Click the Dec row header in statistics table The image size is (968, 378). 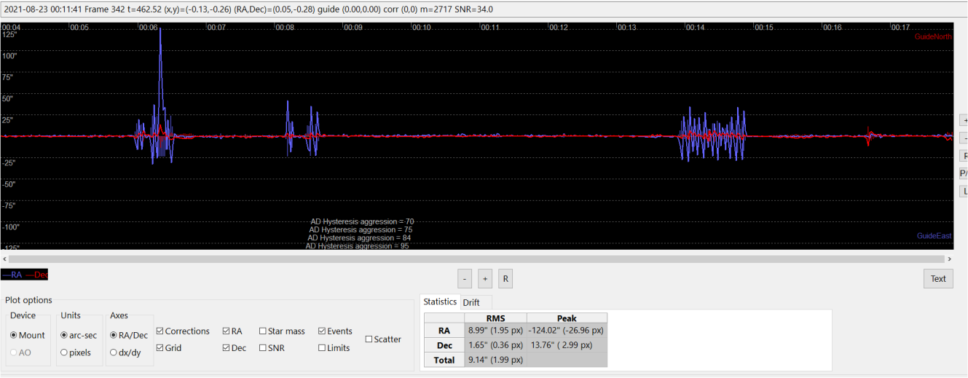click(x=444, y=344)
